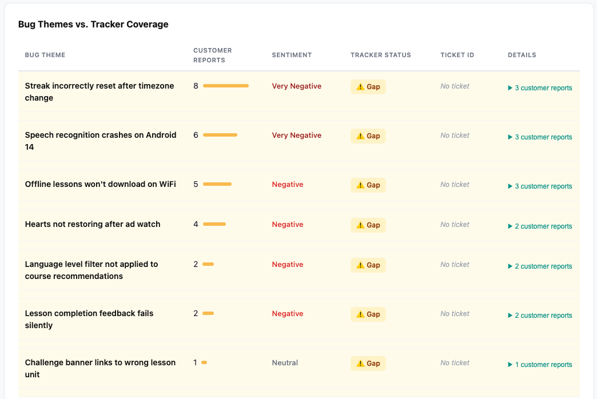
Task: Click Gap warning badge for Speech recognition crashes
Action: tap(368, 136)
